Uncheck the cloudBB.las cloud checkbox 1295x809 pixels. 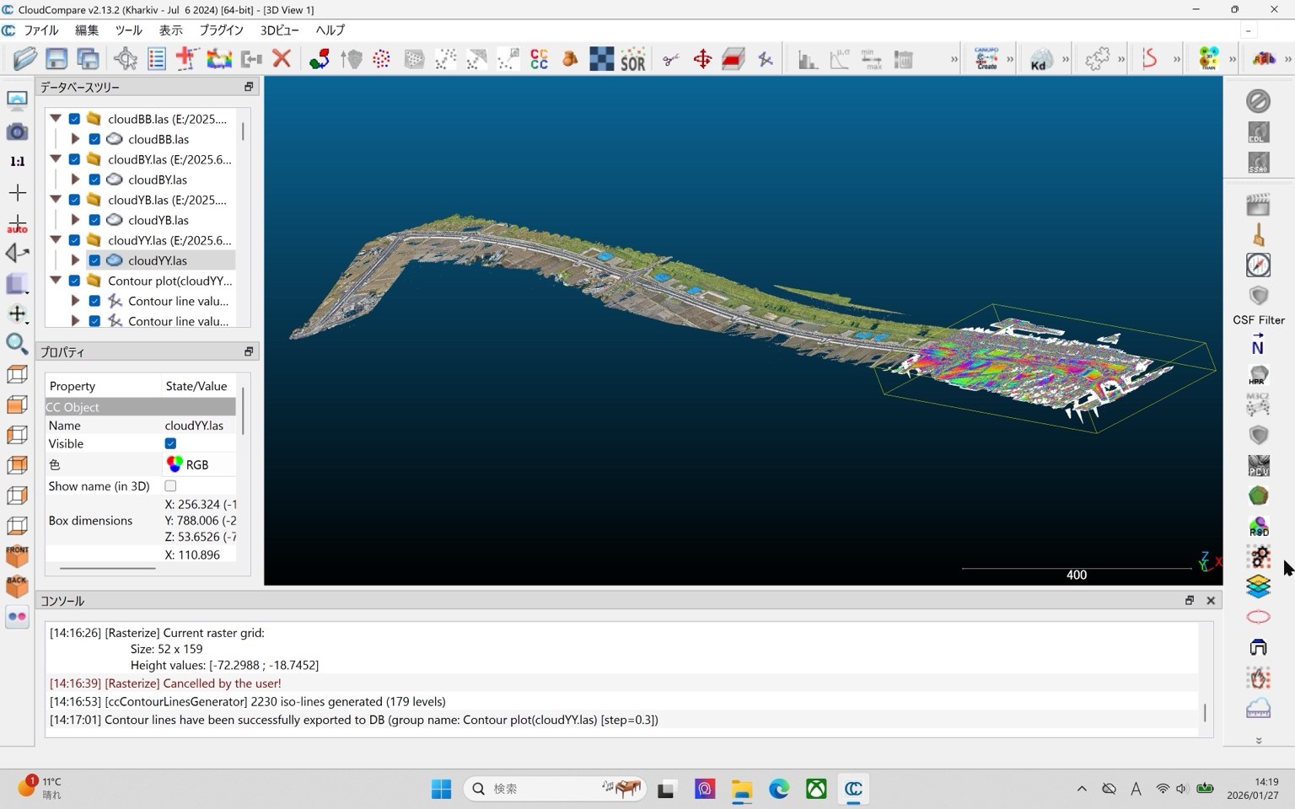pyautogui.click(x=94, y=139)
